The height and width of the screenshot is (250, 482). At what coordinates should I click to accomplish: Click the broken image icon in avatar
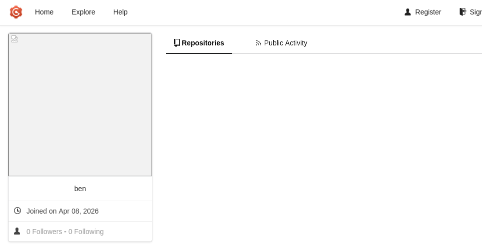[x=14, y=39]
